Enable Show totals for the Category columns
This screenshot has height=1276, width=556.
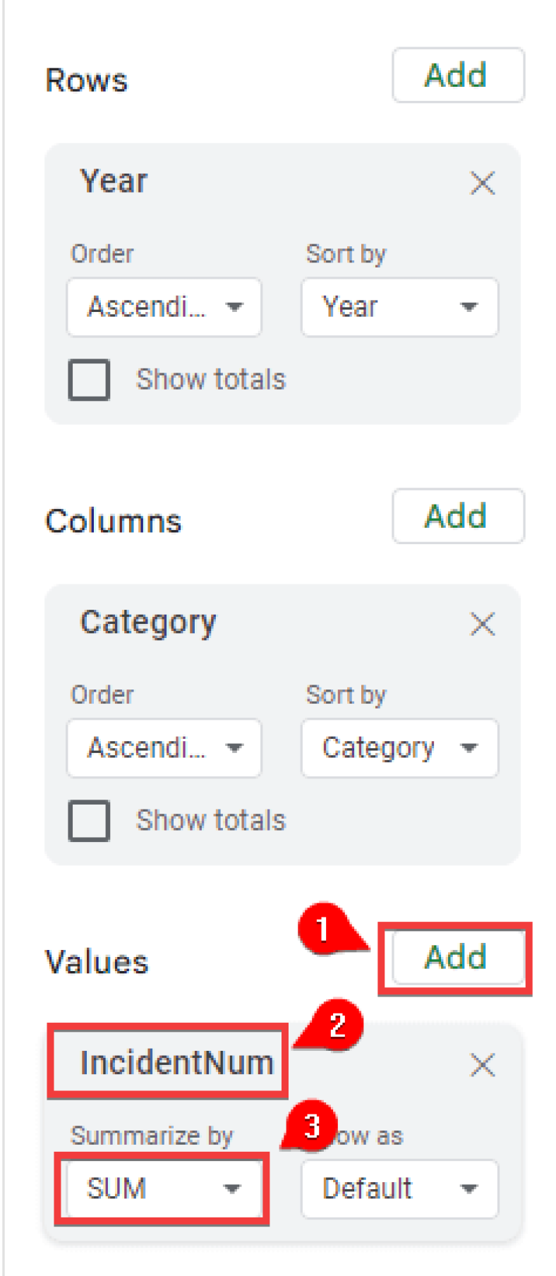88,820
